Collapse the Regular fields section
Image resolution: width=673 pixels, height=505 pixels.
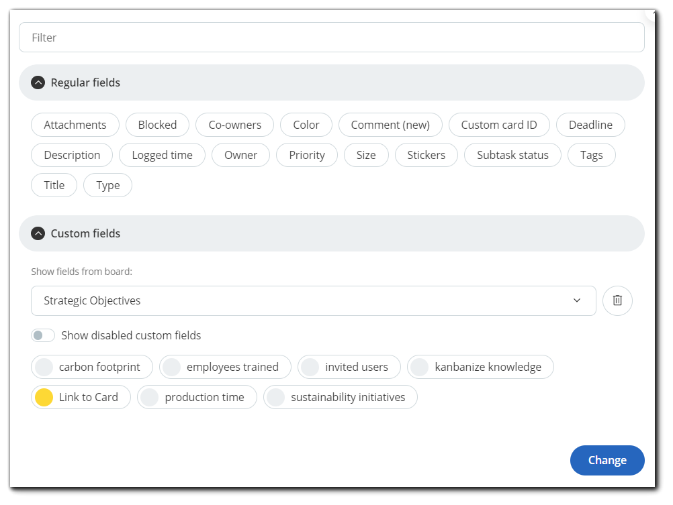pos(38,82)
